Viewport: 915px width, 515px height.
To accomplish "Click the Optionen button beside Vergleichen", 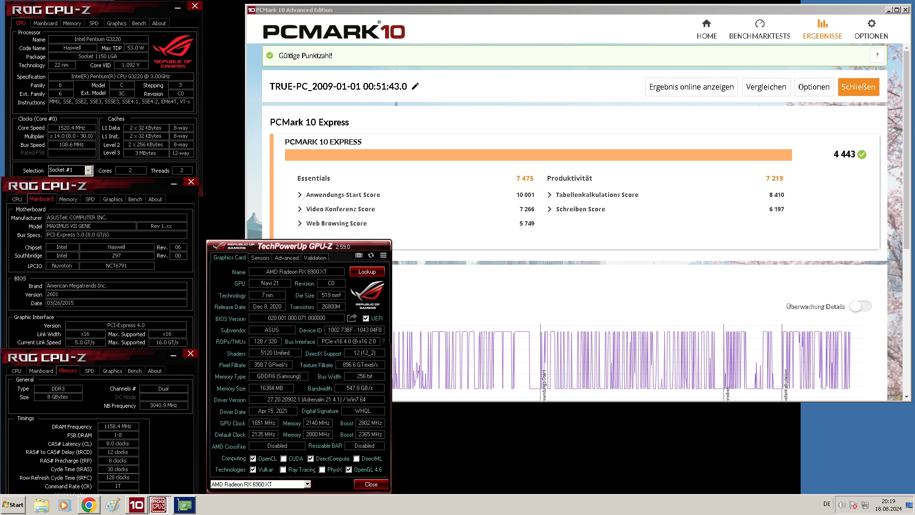I will tap(813, 87).
